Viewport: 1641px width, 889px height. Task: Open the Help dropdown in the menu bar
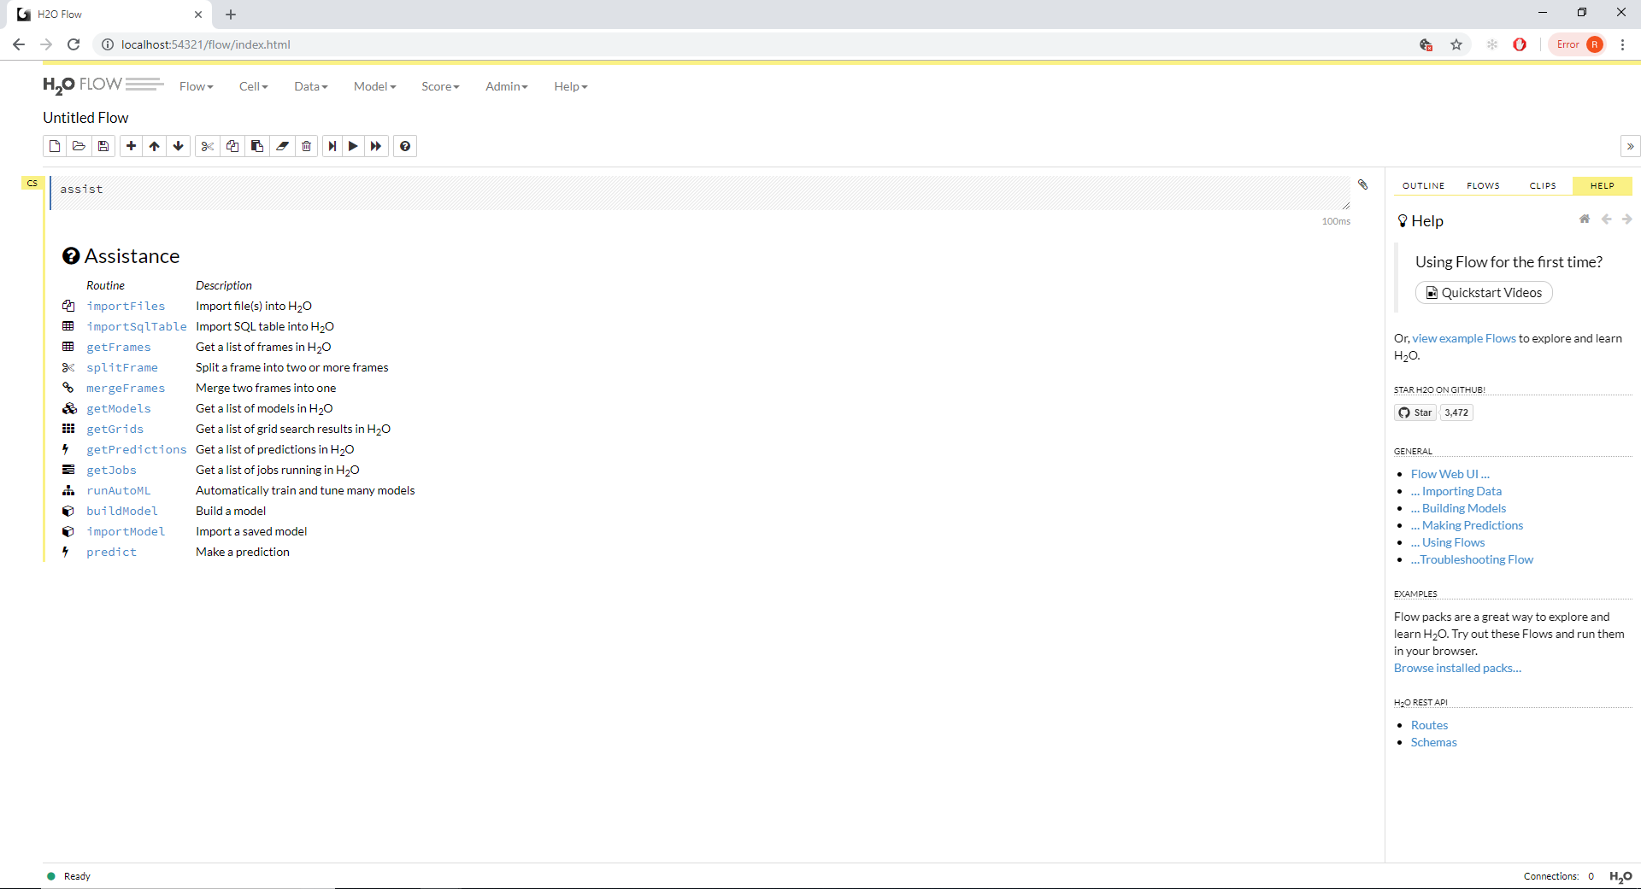click(570, 86)
